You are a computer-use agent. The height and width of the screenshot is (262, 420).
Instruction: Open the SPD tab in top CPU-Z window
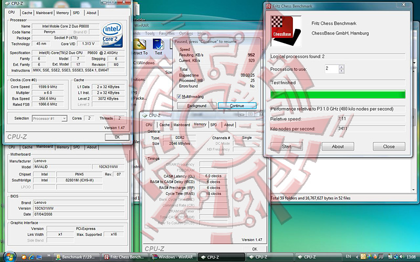[x=76, y=13]
